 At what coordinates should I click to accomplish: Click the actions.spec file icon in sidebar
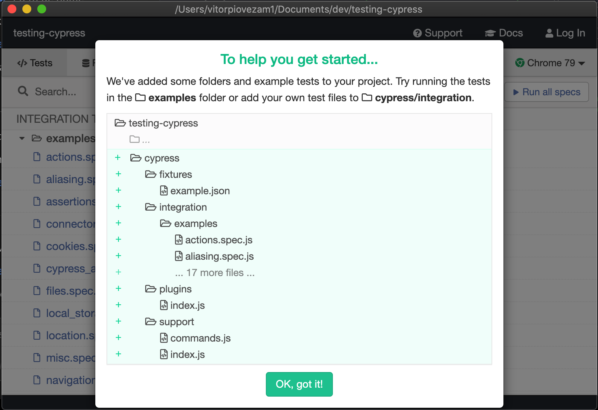pyautogui.click(x=37, y=157)
